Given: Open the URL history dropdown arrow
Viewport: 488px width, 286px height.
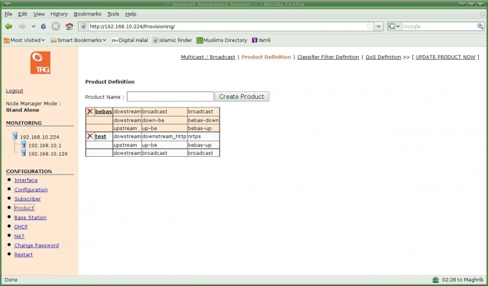Looking at the screenshot, I should tap(378, 26).
